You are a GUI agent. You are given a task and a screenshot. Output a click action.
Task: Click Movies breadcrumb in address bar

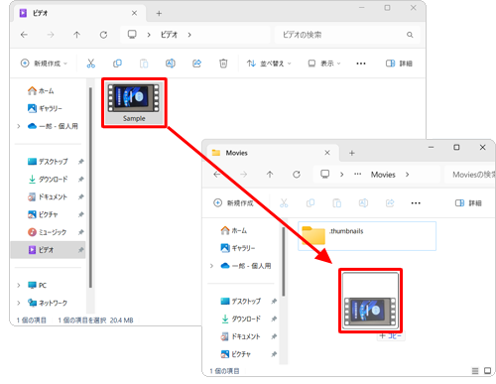tap(383, 175)
